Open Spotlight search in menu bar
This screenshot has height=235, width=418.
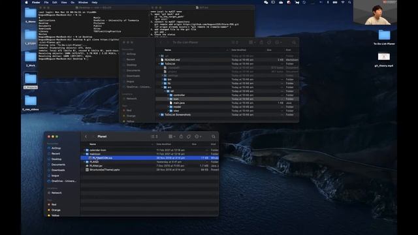349,3
